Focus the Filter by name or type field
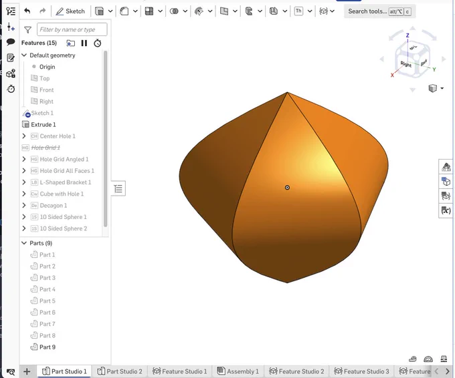 (x=72, y=29)
